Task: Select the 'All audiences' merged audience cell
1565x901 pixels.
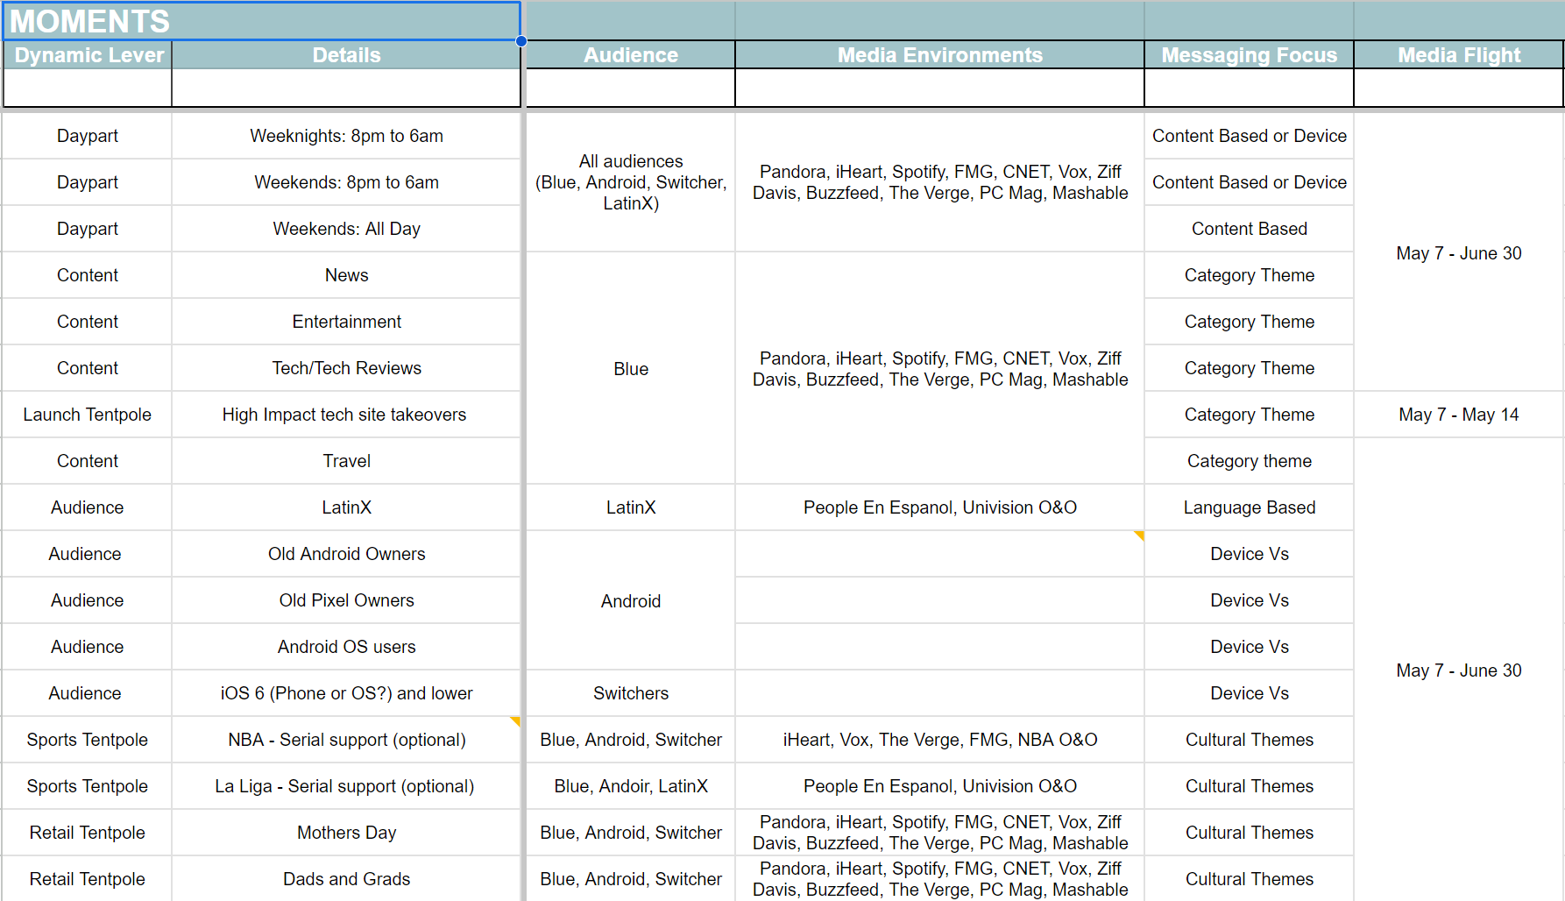Action: pos(630,182)
